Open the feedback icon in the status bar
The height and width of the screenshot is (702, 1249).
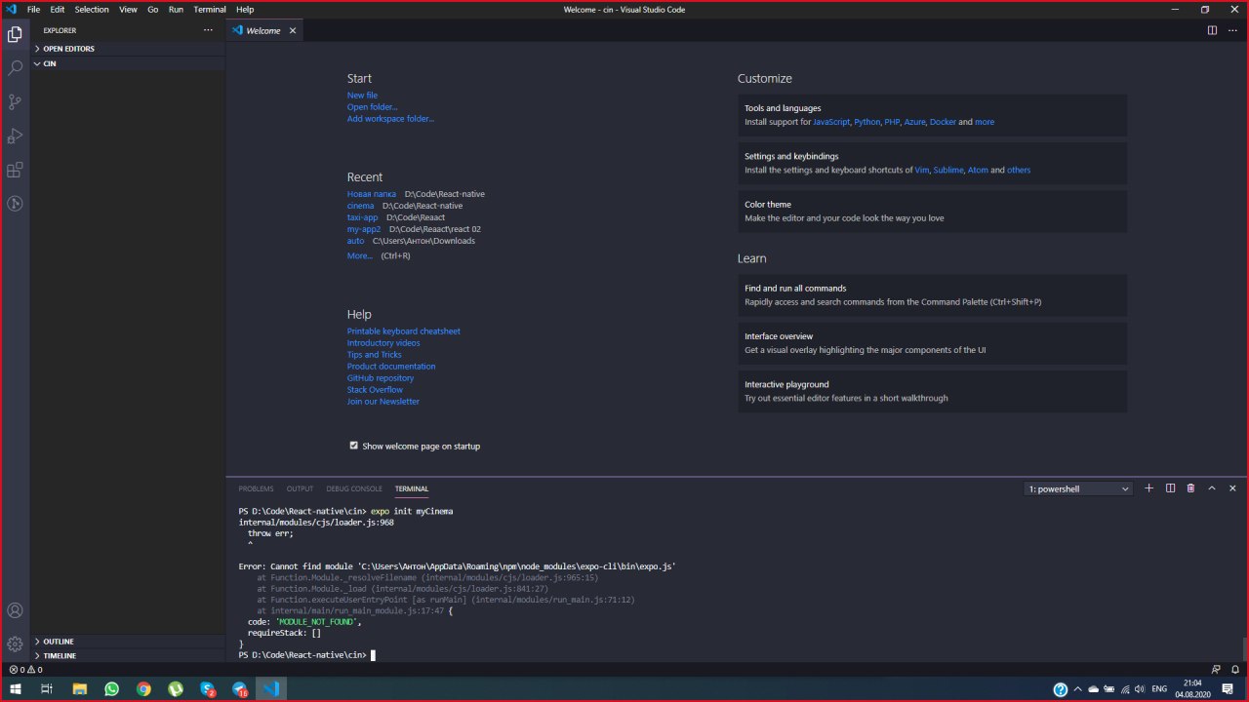pos(1216,670)
